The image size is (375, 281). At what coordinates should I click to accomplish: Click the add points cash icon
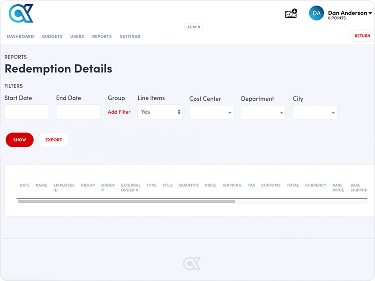pos(291,14)
